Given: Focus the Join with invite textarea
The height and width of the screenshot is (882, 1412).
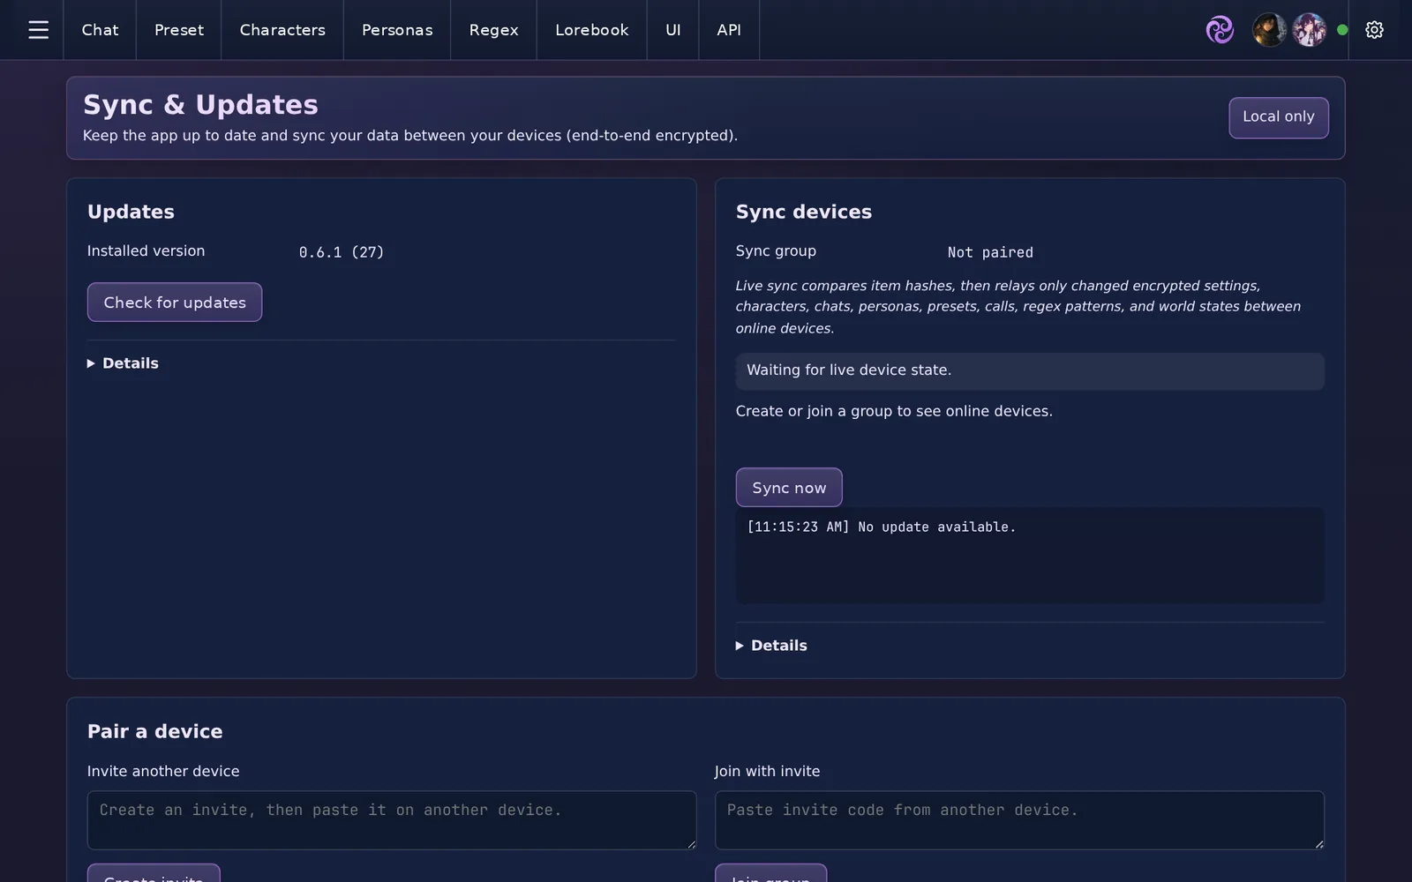Looking at the screenshot, I should (x=1019, y=820).
